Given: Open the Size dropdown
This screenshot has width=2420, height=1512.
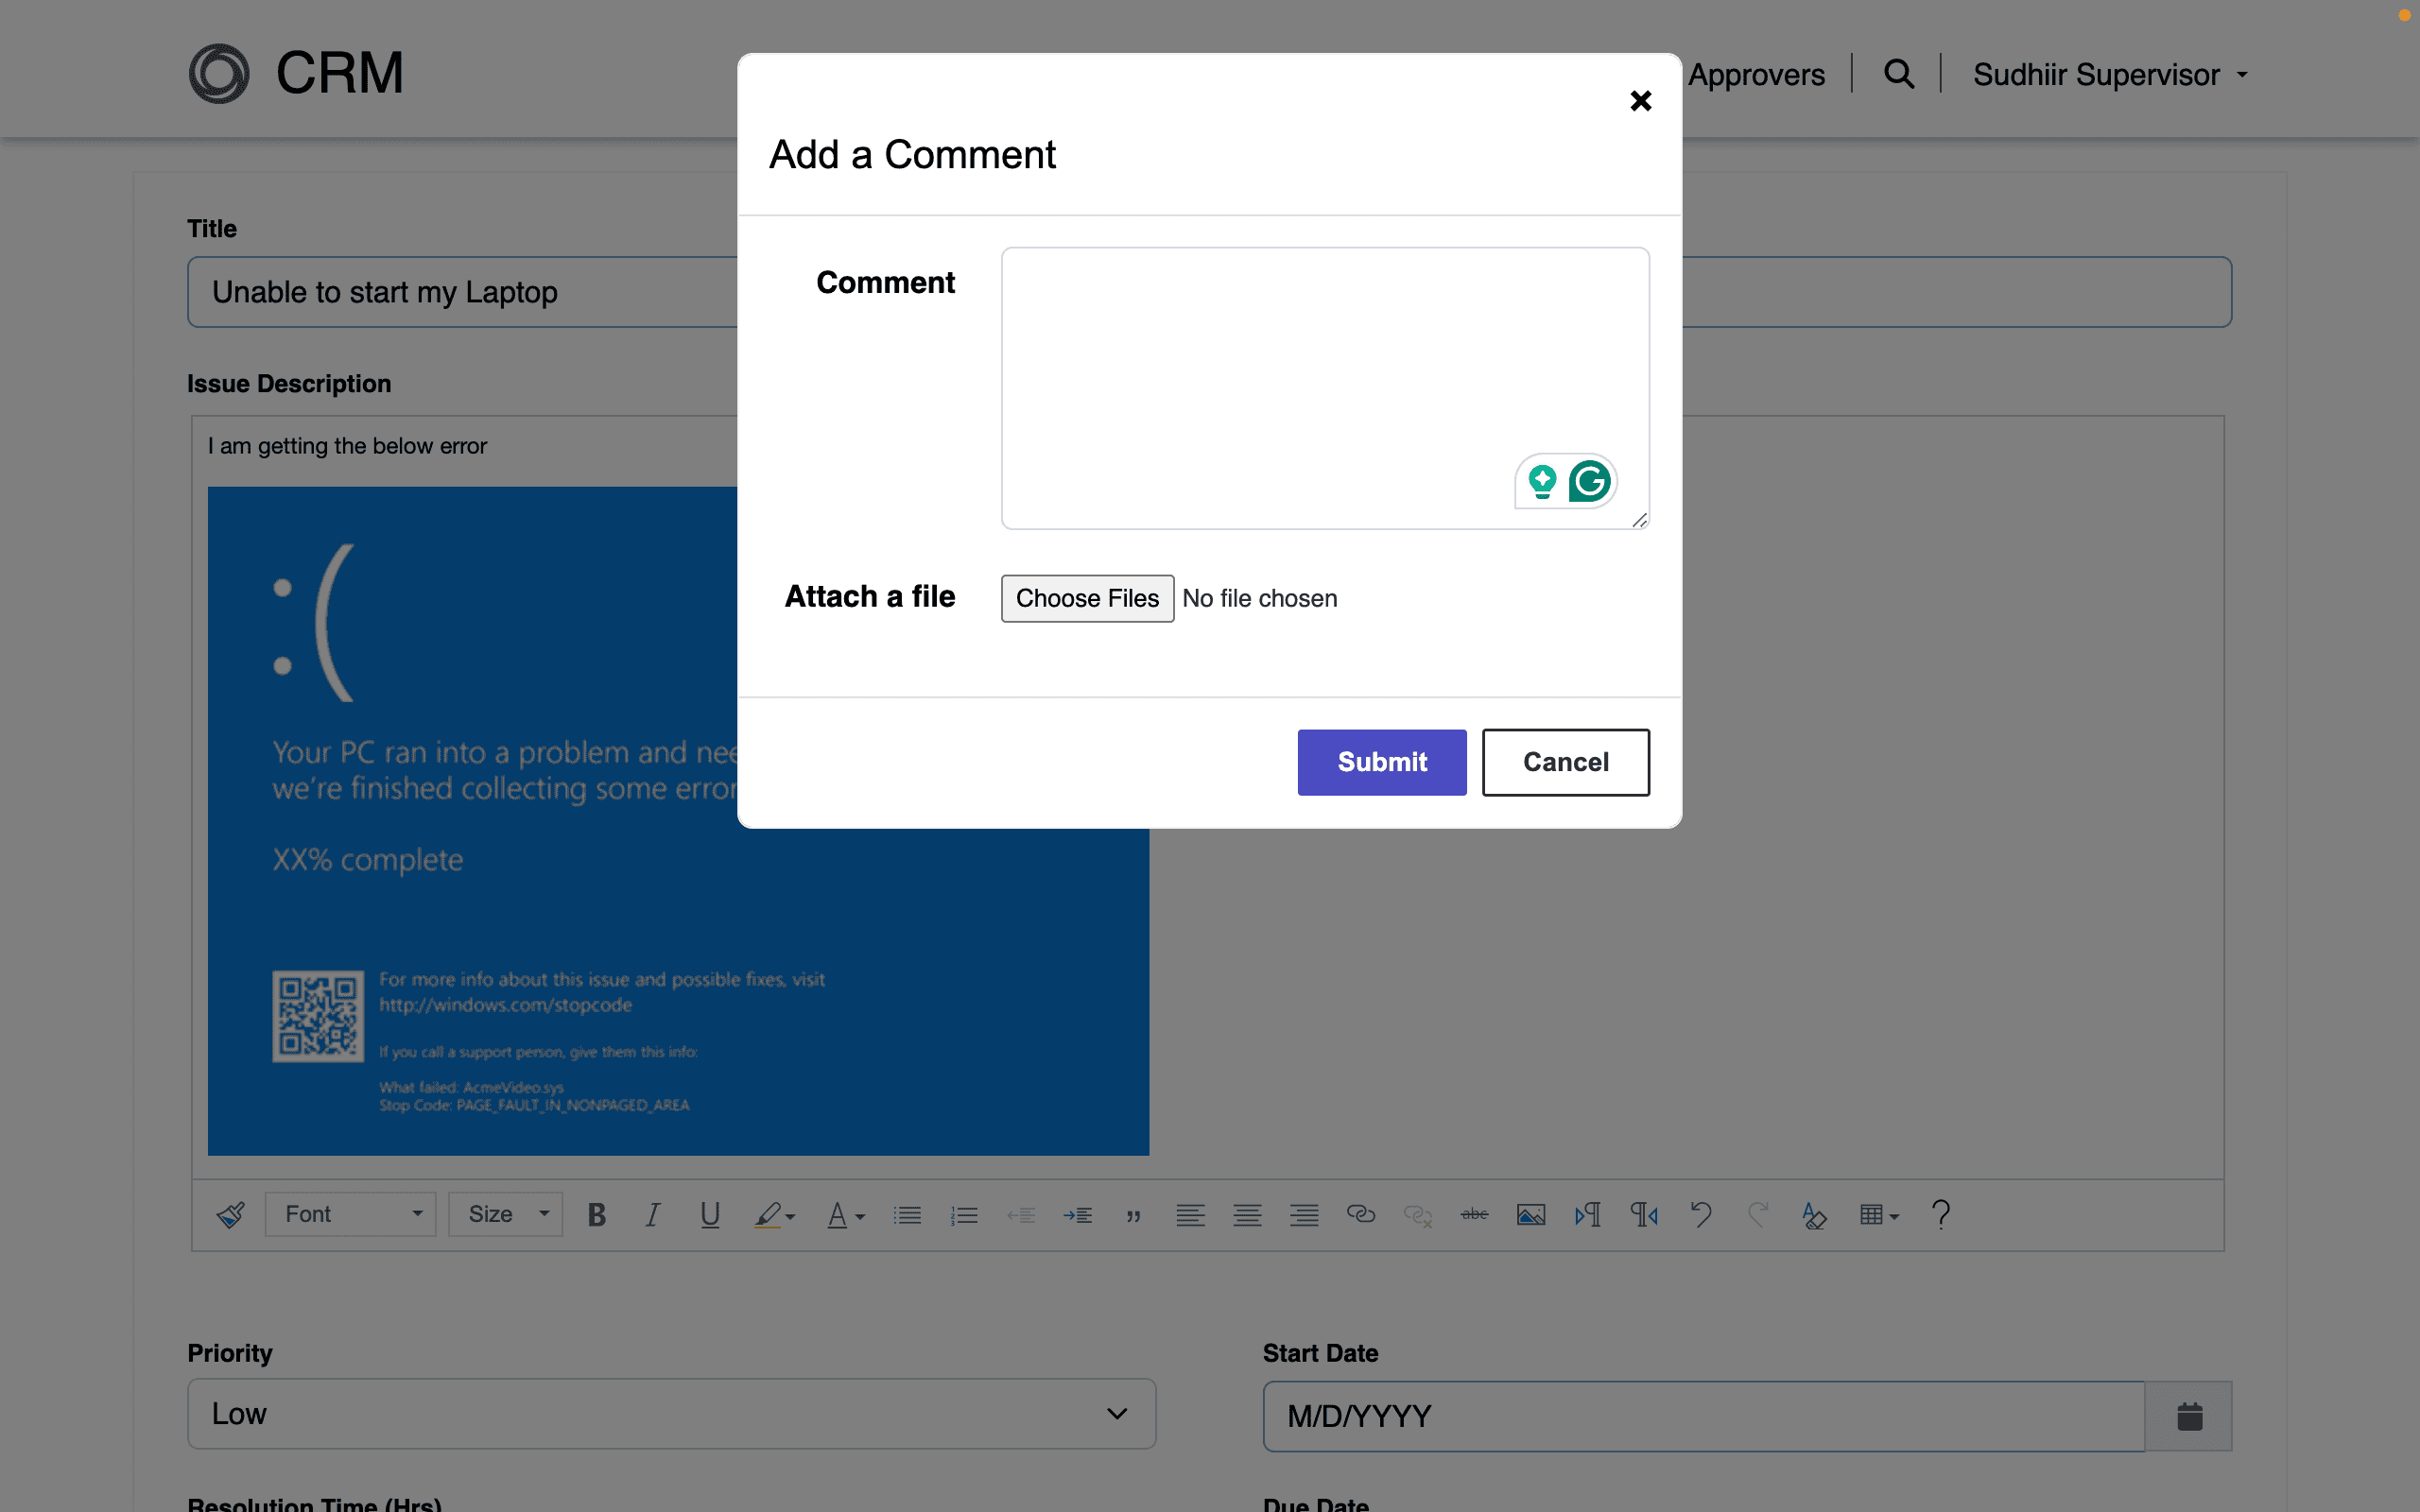Looking at the screenshot, I should tap(506, 1214).
